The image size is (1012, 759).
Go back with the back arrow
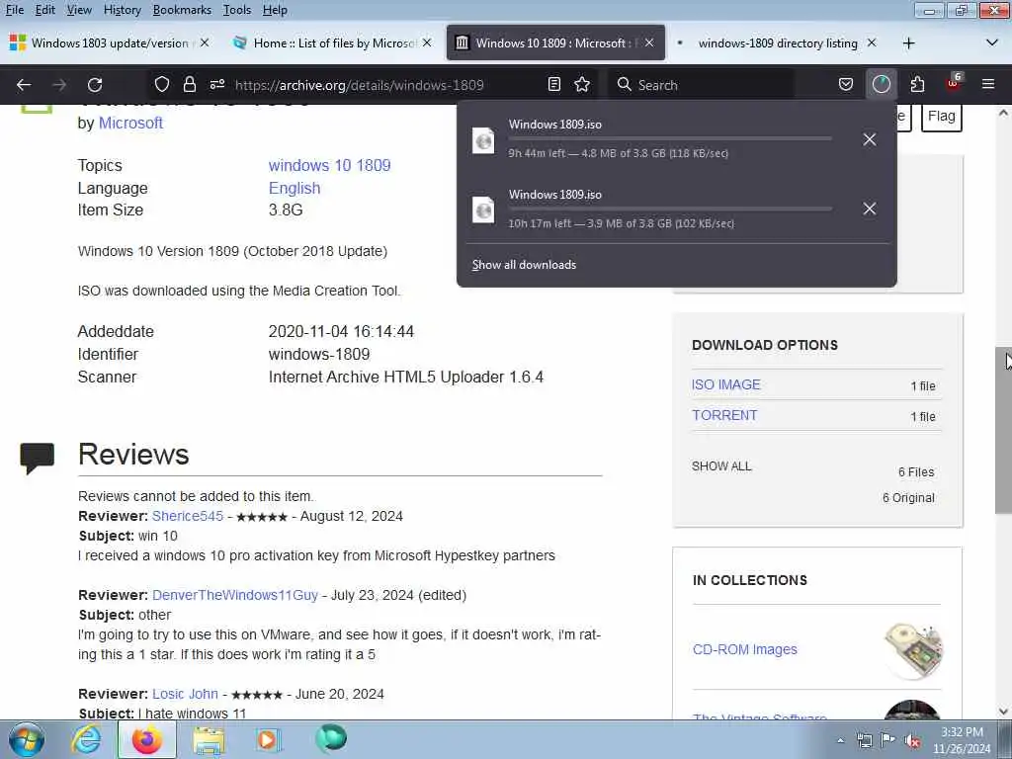click(24, 85)
